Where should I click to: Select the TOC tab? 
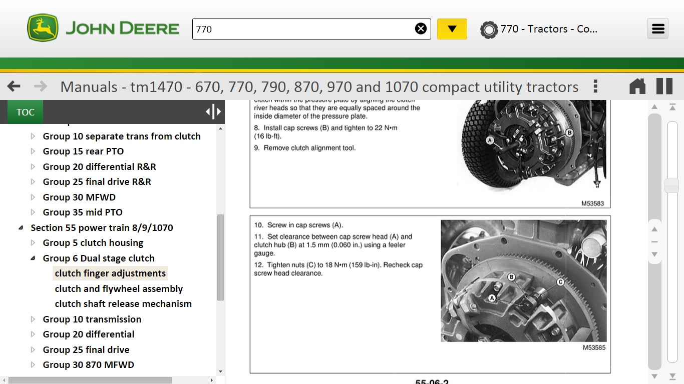[x=25, y=112]
